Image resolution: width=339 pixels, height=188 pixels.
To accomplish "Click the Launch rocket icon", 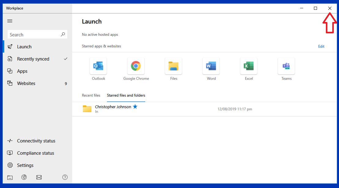I will pyautogui.click(x=10, y=47).
